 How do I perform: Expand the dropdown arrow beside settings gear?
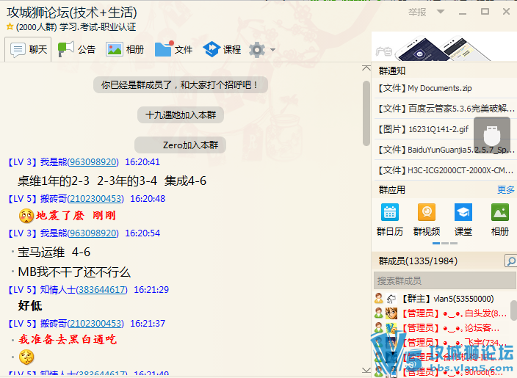(x=273, y=51)
